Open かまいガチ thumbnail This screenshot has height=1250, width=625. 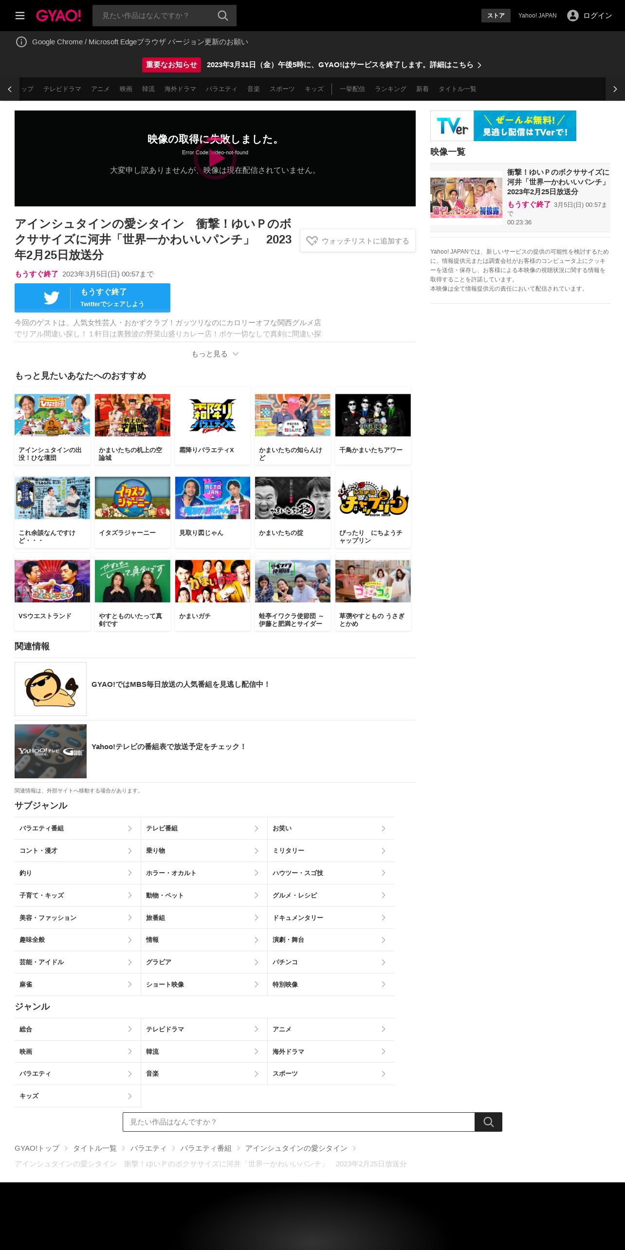click(213, 581)
